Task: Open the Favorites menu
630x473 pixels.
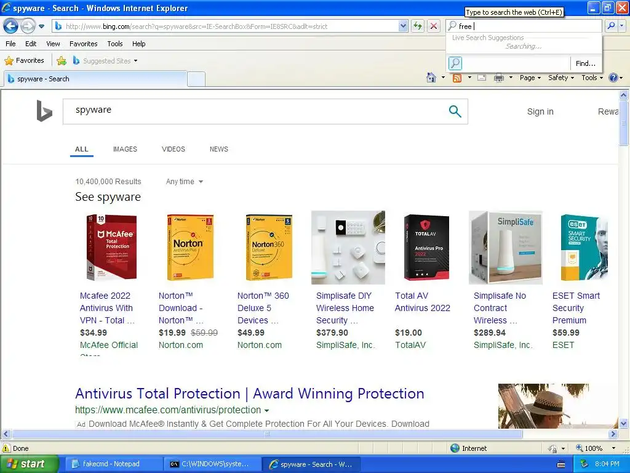Action: tap(83, 44)
